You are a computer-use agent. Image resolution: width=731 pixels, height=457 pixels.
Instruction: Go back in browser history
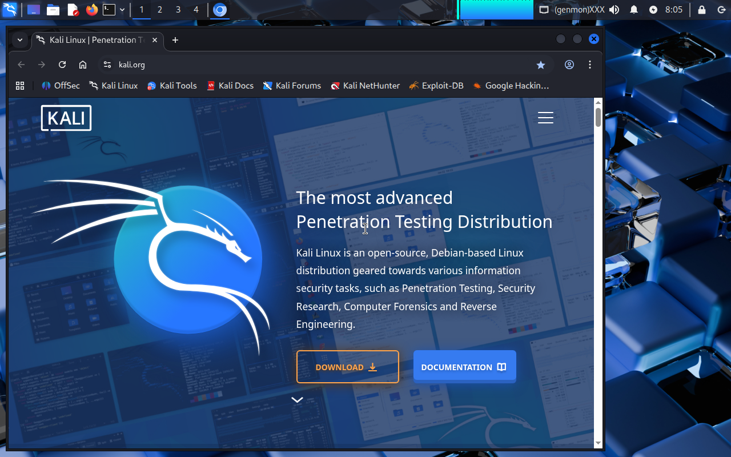21,65
